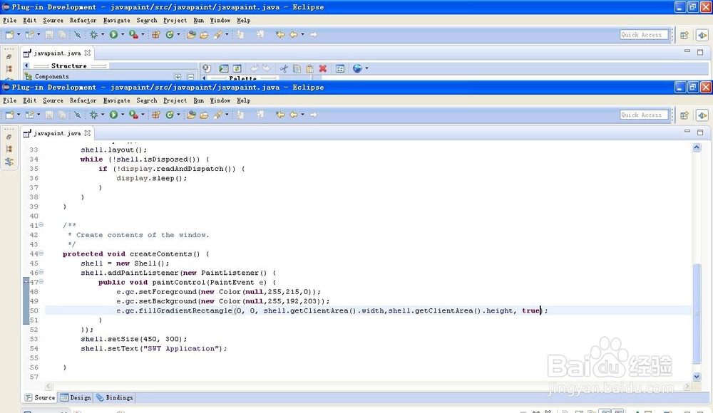Open Window menu in front Eclipse window
This screenshot has width=713, height=413.
[x=220, y=100]
